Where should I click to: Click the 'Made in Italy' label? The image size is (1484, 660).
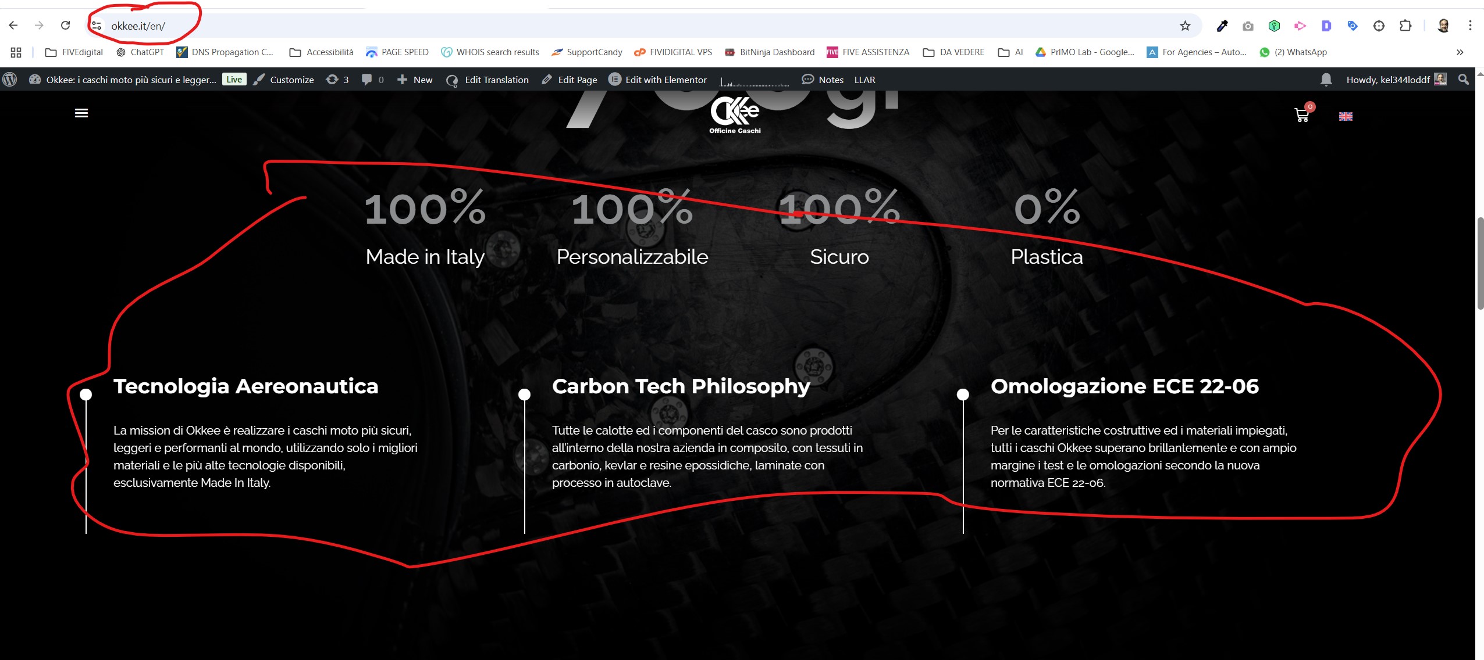(425, 257)
